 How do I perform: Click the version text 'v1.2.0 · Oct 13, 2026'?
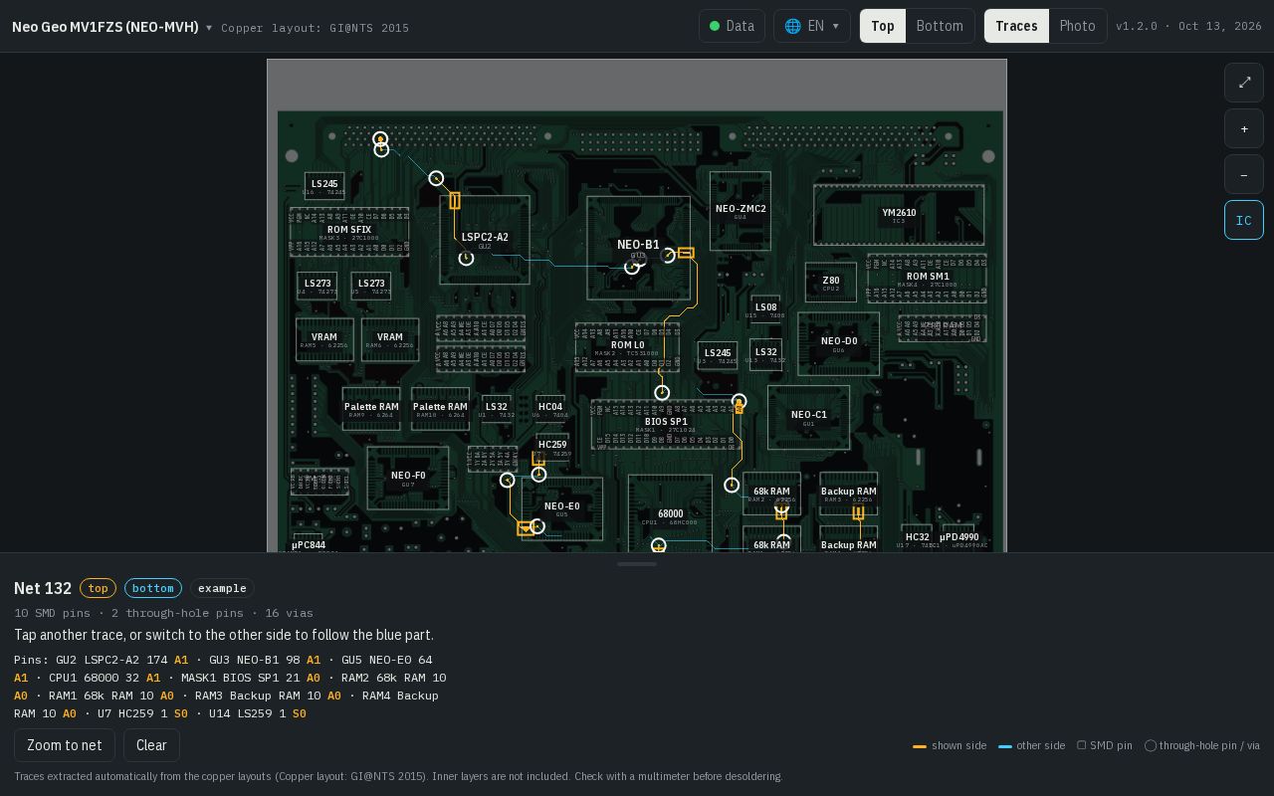tap(1188, 26)
